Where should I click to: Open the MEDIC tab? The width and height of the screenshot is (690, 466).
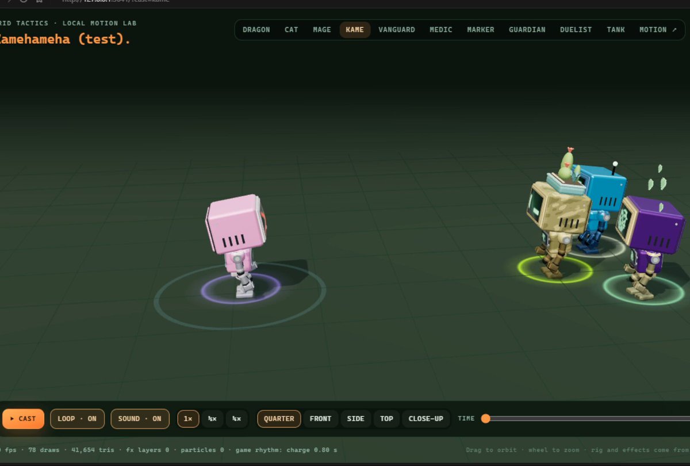[x=441, y=30]
